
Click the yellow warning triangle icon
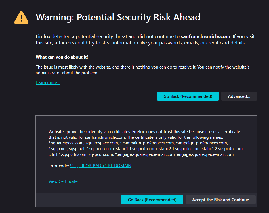[21, 18]
